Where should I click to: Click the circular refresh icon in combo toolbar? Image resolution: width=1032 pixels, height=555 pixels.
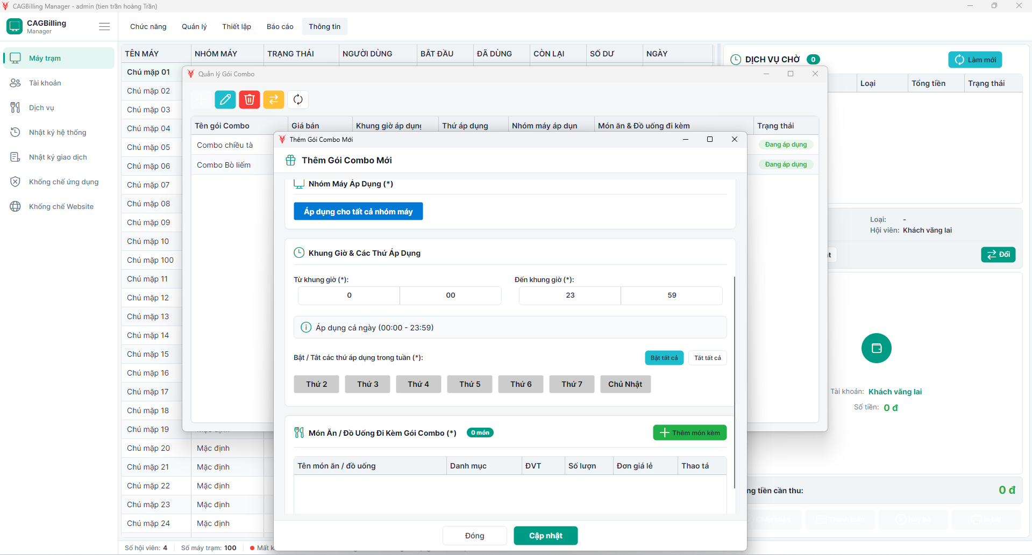[298, 99]
